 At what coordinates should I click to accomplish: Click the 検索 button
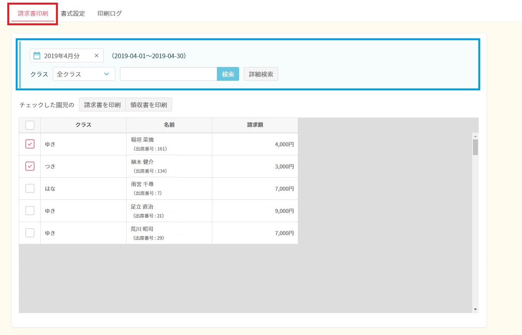pos(228,74)
